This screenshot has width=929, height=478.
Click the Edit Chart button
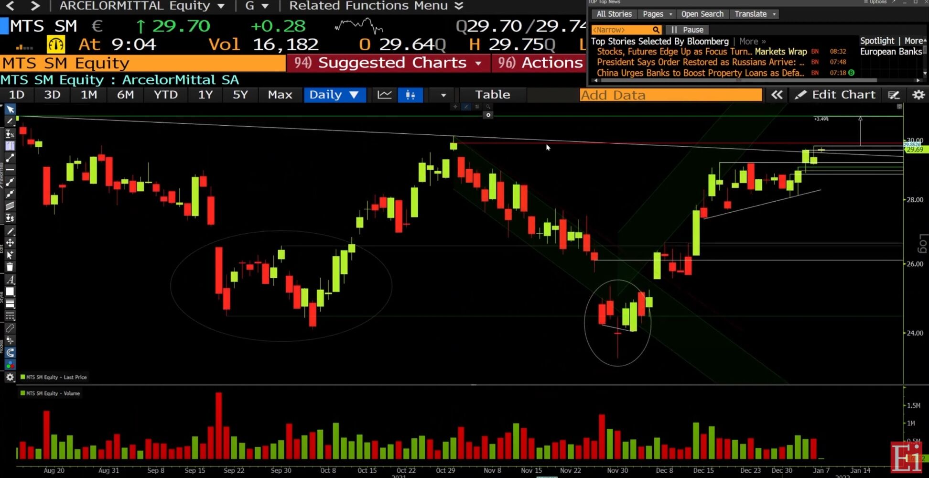click(836, 95)
